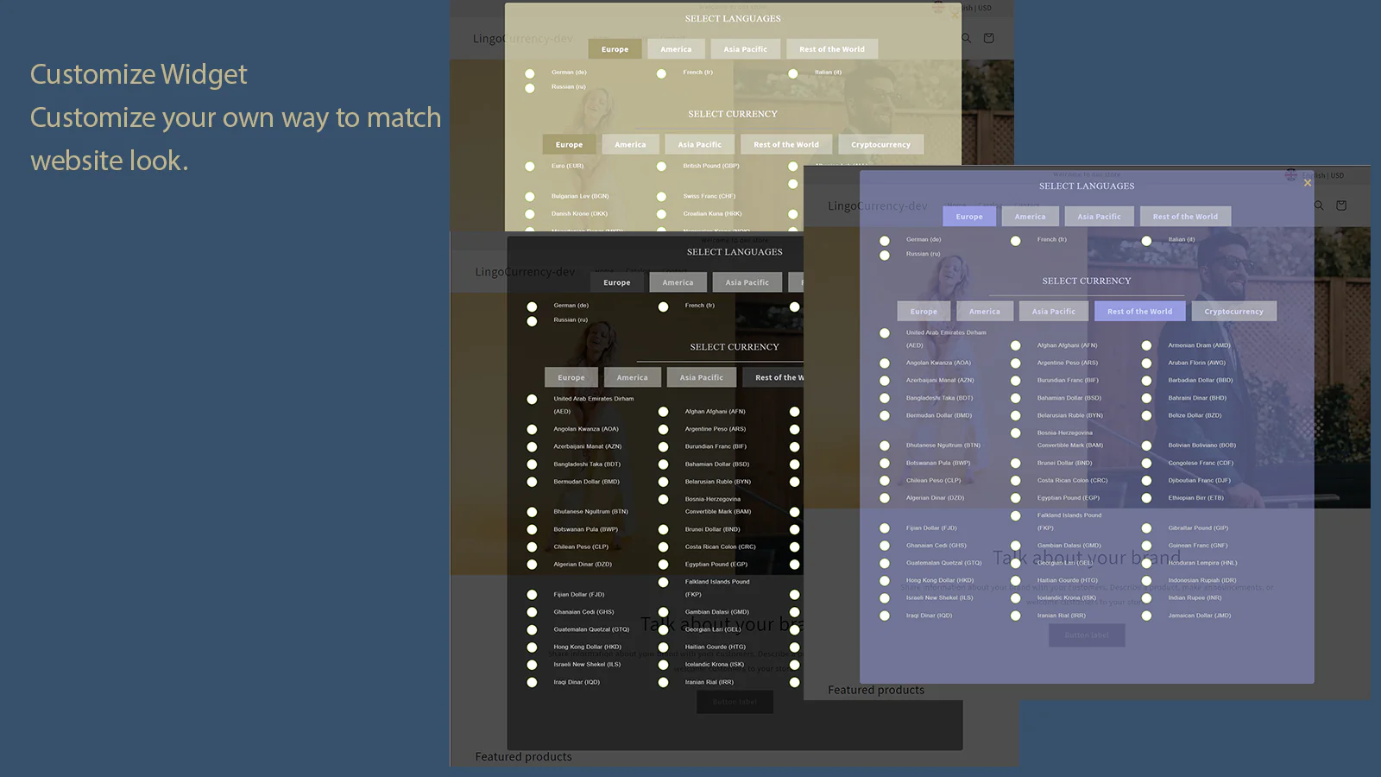Select German (de) in the dark widget
This screenshot has height=777, width=1381.
pos(532,306)
